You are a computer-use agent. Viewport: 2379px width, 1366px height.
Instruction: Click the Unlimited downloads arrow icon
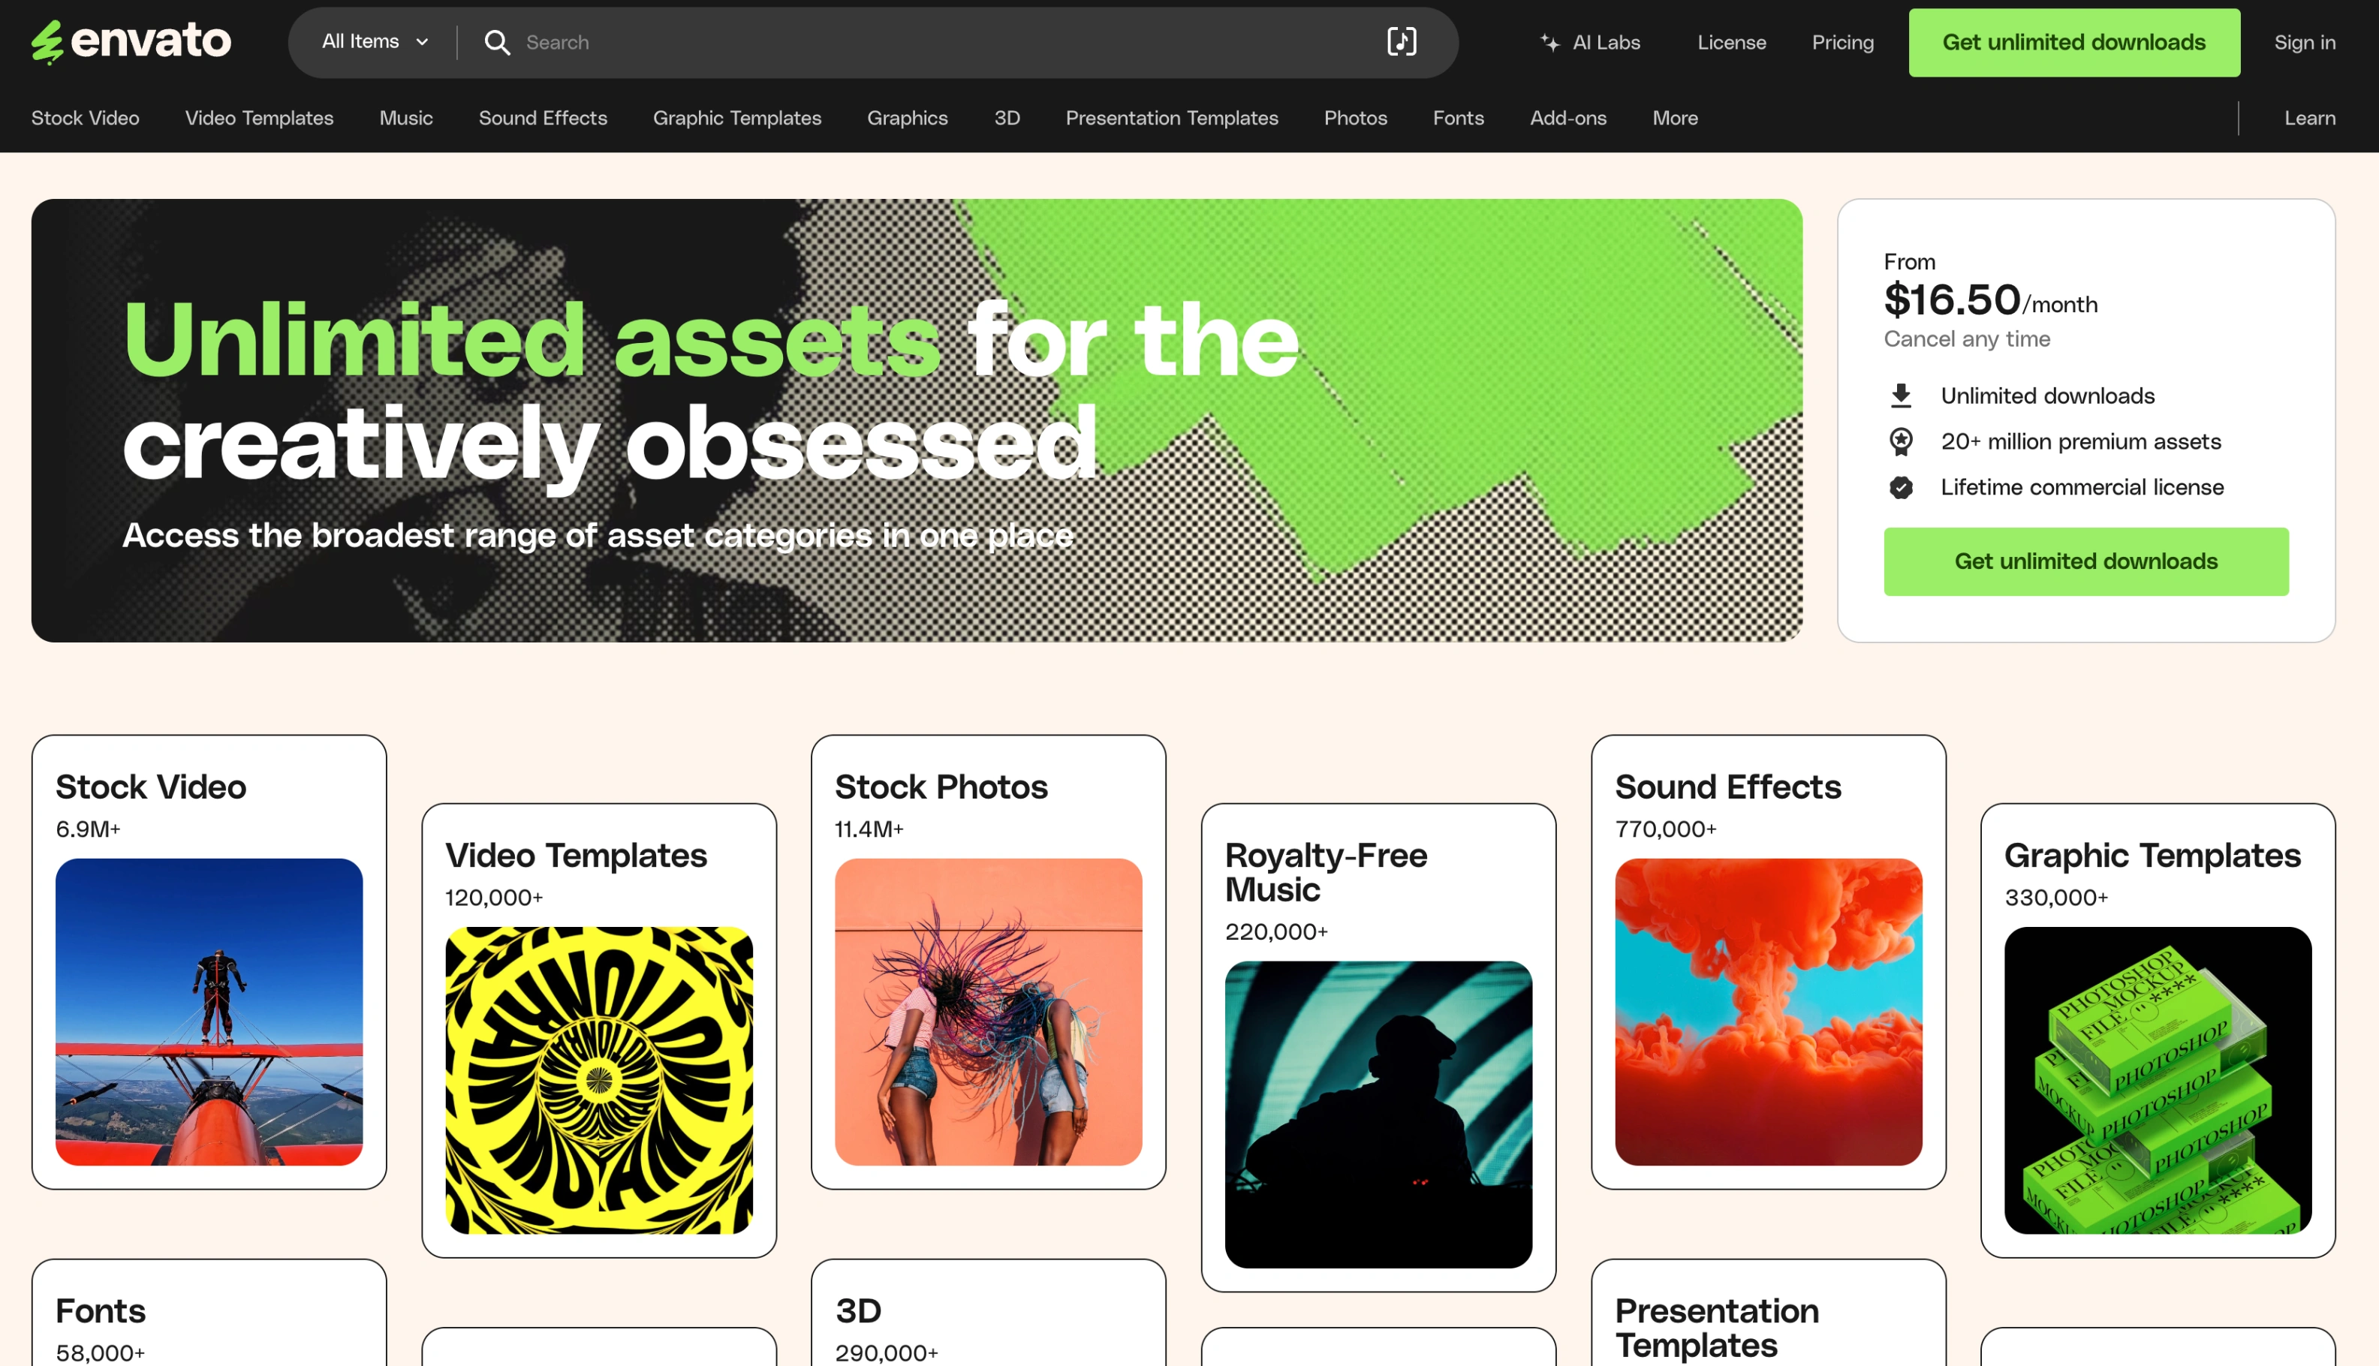pyautogui.click(x=1901, y=396)
